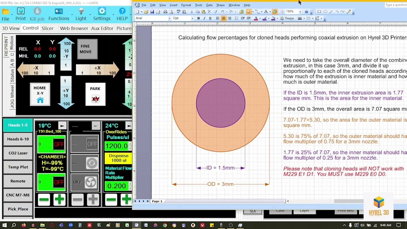Click the green minus under T91 Bed
Viewport: 407px width, 229px height.
[x=44, y=200]
